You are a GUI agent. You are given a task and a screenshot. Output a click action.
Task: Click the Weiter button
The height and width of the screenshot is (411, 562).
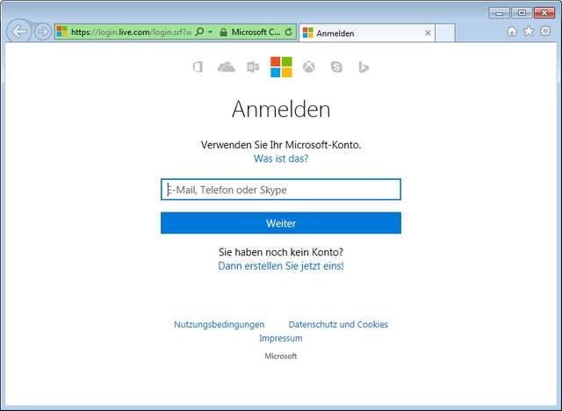tap(281, 223)
